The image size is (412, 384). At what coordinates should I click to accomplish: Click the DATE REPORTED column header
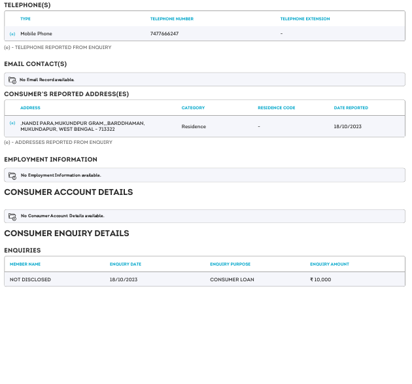click(351, 108)
